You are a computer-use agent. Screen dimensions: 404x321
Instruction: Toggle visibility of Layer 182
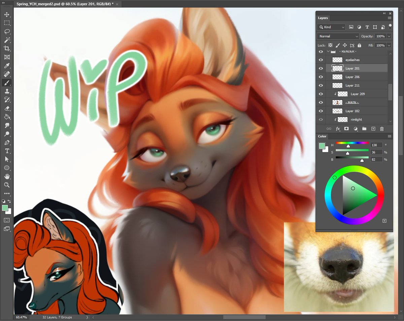tap(321, 111)
